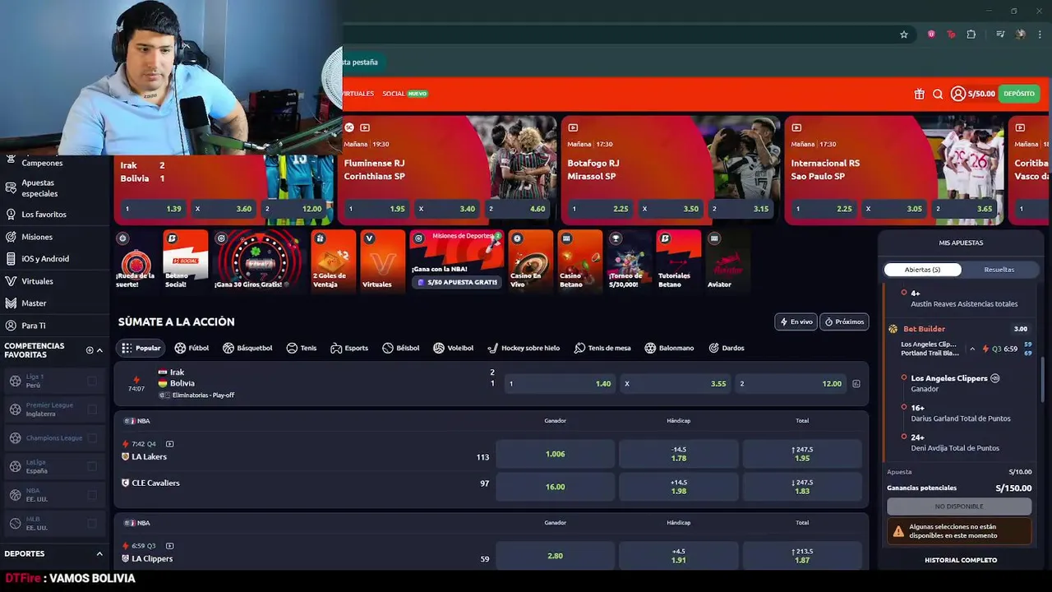The height and width of the screenshot is (592, 1052).
Task: Open the Rueda de la suerte promo tile
Action: click(136, 261)
